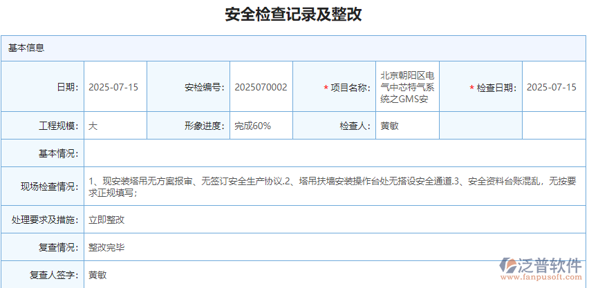Click the 形象进度 value 完成60%
Viewport: 589px width, 288px height.
[252, 126]
